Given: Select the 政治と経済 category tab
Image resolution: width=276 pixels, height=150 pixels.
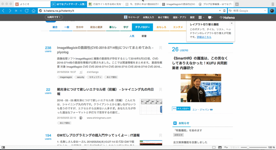Looking at the screenshot, I should (96, 27).
